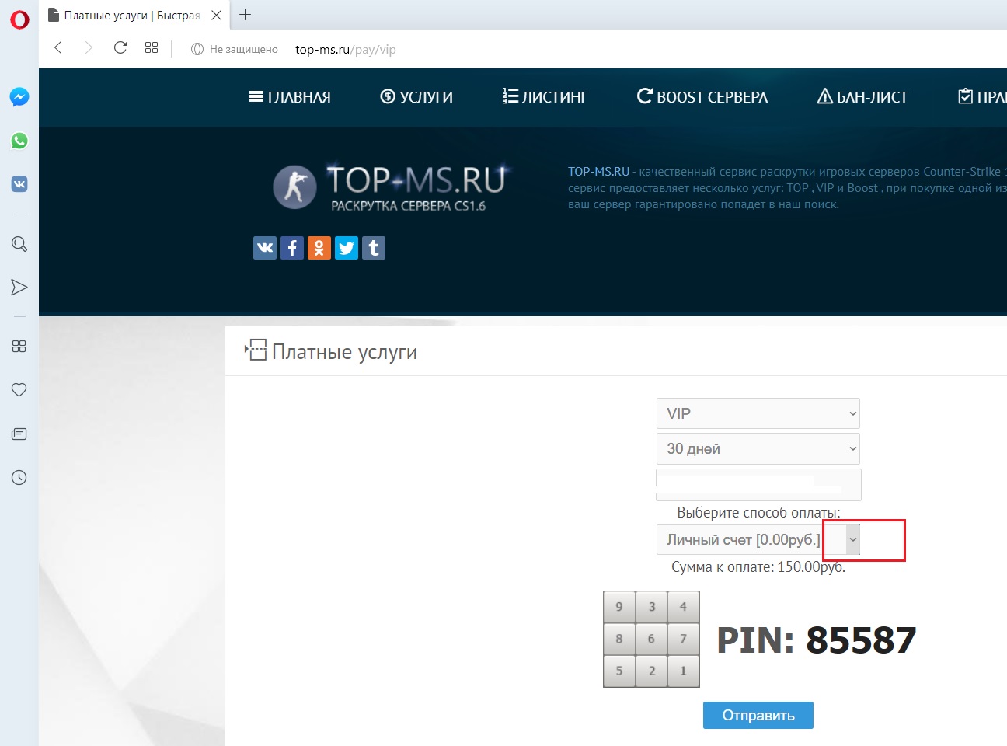Open BOOST СЕРВЕРА menu item
Screen dimensions: 1007x746
(702, 97)
